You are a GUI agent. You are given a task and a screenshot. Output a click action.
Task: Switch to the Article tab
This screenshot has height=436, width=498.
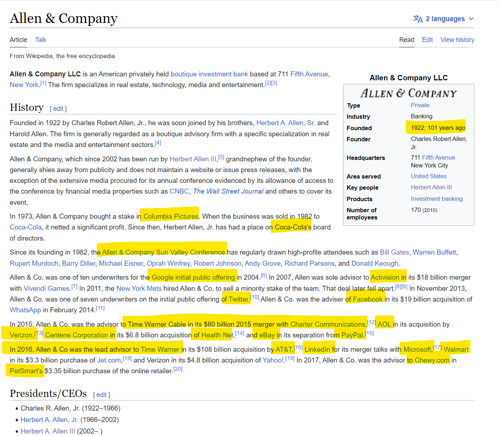(18, 40)
